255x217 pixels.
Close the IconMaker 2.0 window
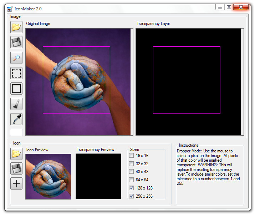click(241, 7)
